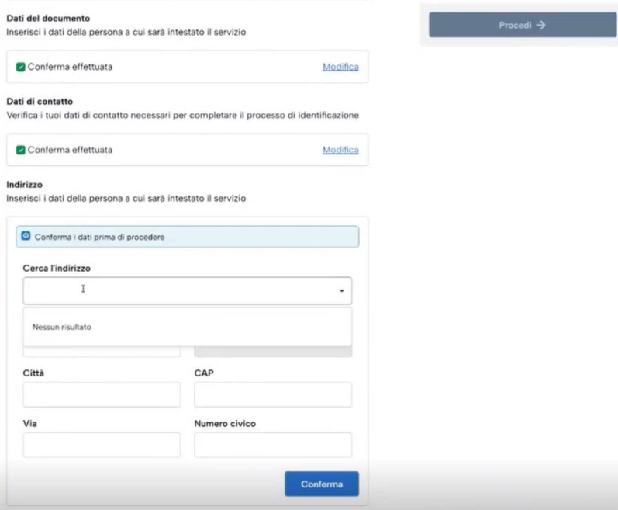This screenshot has height=510, width=618.
Task: Open the Cerca l'indirizzo dropdown arrow
Action: click(341, 290)
